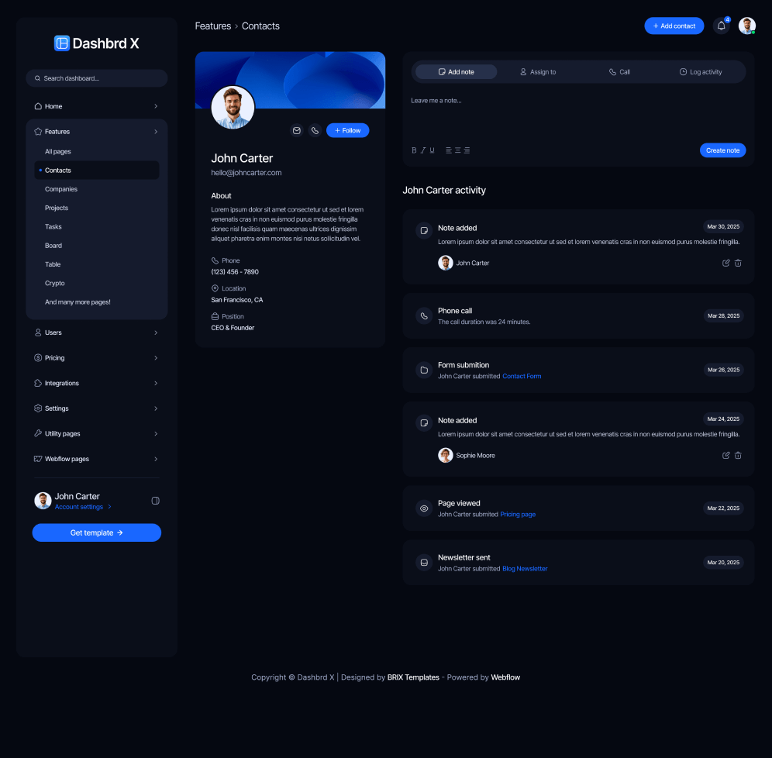Open the Contact Form link in activity
This screenshot has height=758, width=772.
click(x=522, y=376)
